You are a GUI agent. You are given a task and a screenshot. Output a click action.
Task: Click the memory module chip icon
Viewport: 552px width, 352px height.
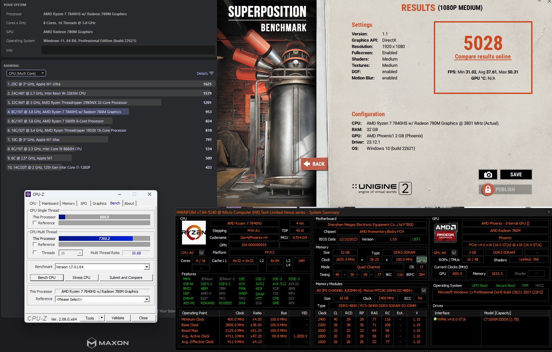[x=422, y=260]
